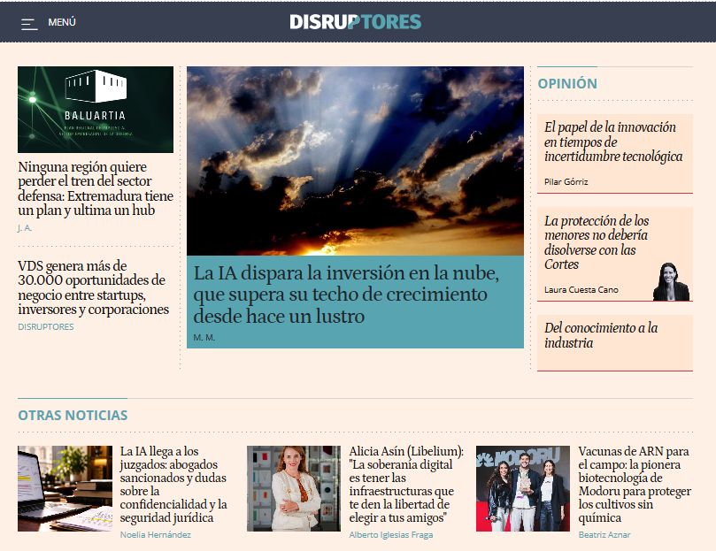716x551 pixels.
Task: Select the M. M. author byline
Action: 204,338
